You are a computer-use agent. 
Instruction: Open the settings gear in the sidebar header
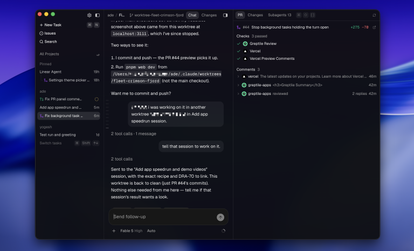(89, 15)
